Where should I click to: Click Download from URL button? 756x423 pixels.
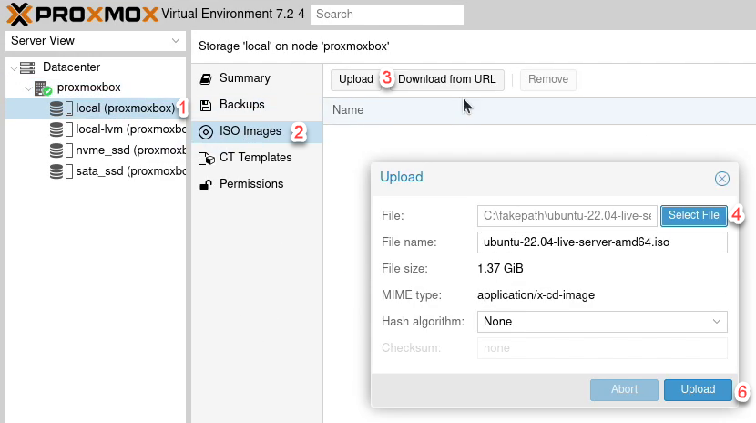click(x=447, y=79)
